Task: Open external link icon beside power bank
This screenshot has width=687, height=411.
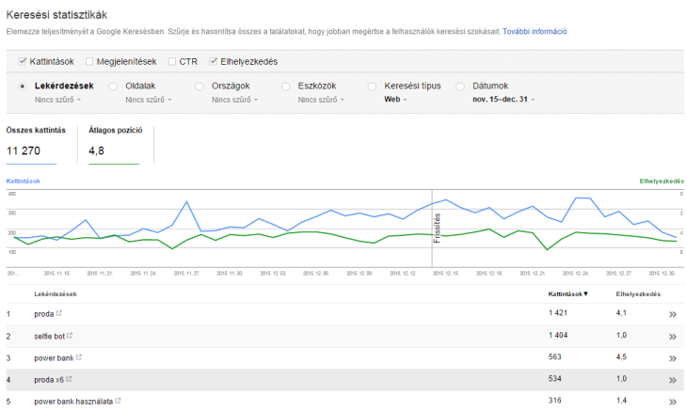Action: coord(79,357)
